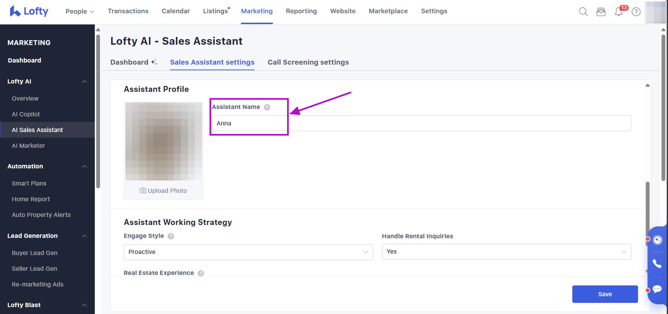Open the search magnifier icon
Image resolution: width=668 pixels, height=314 pixels.
pyautogui.click(x=583, y=12)
